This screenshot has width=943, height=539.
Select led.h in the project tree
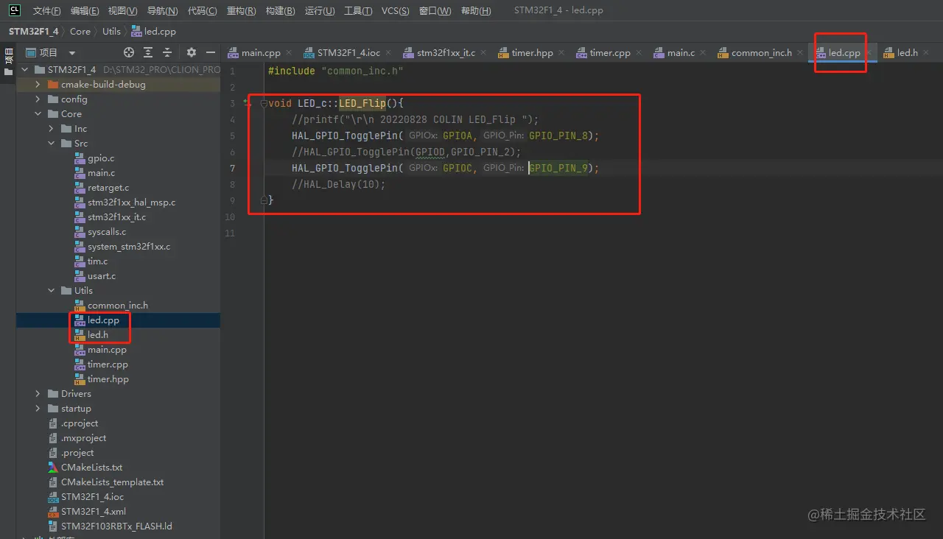tap(98, 335)
